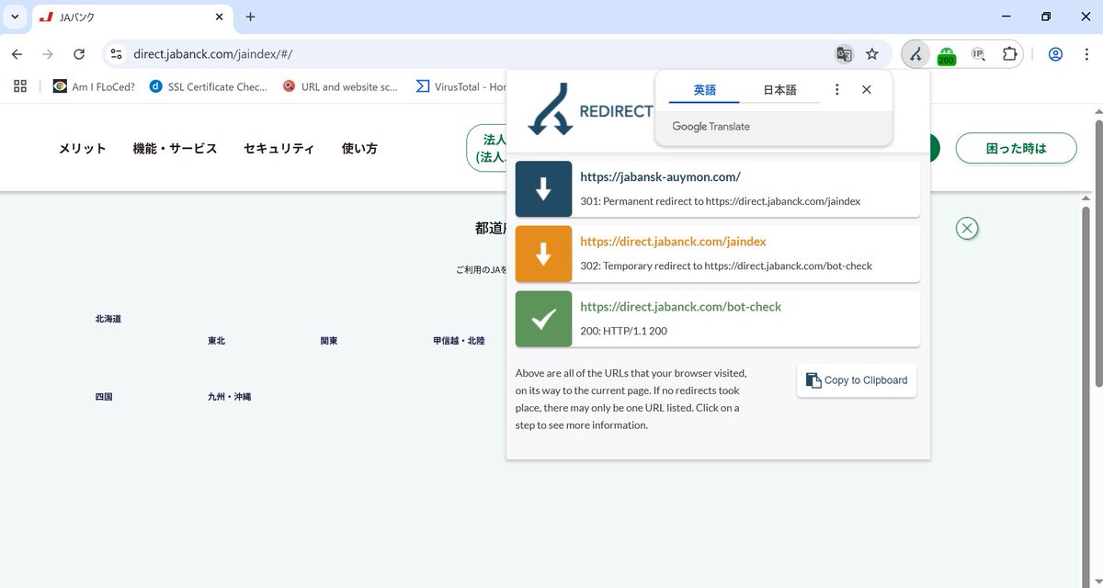Reload the current page

click(x=79, y=54)
